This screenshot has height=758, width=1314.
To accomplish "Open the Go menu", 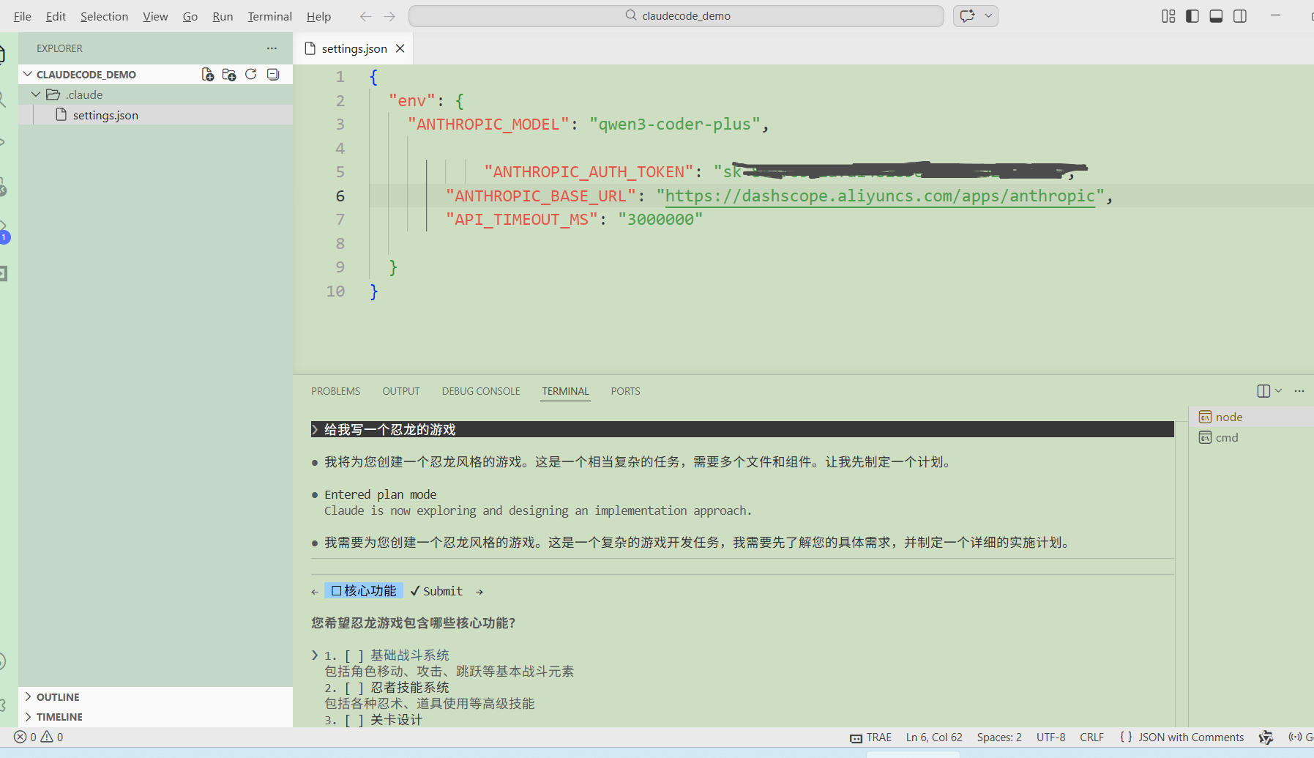I will click(x=190, y=16).
